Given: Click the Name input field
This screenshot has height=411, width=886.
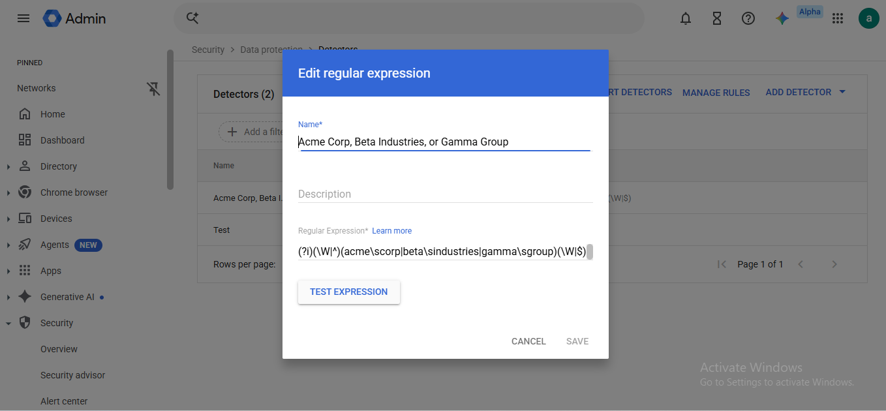Looking at the screenshot, I should [444, 142].
